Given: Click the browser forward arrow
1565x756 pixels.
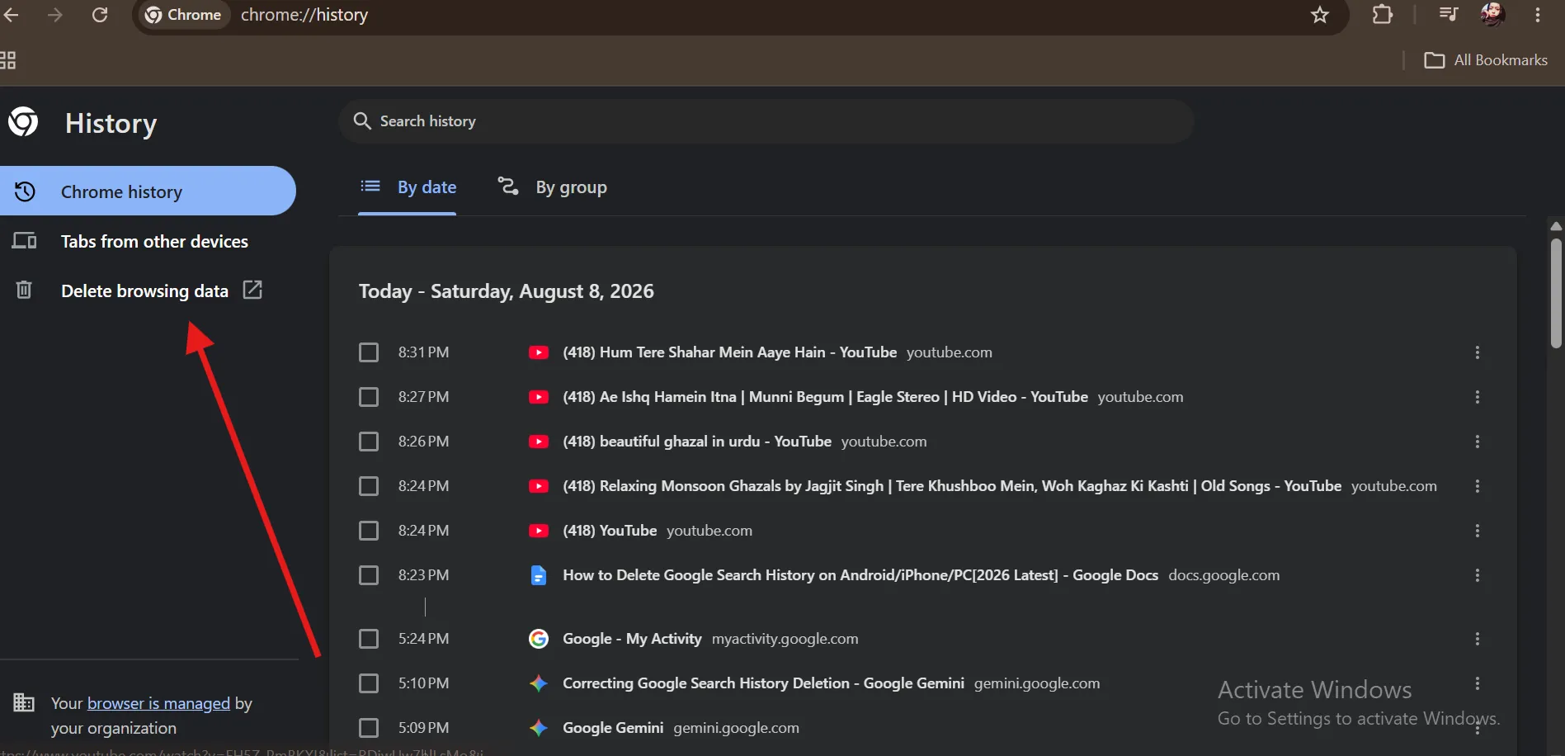Looking at the screenshot, I should coord(54,15).
